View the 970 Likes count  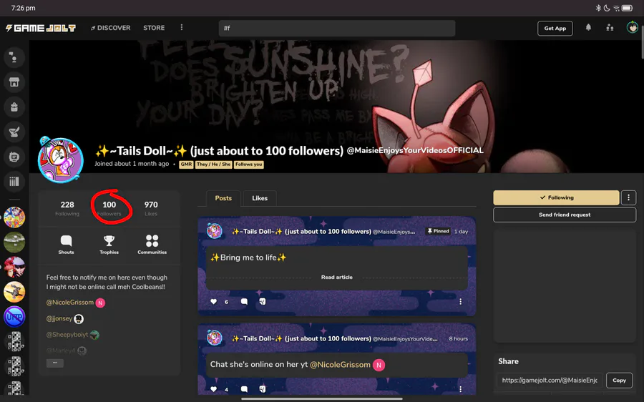[x=151, y=208]
